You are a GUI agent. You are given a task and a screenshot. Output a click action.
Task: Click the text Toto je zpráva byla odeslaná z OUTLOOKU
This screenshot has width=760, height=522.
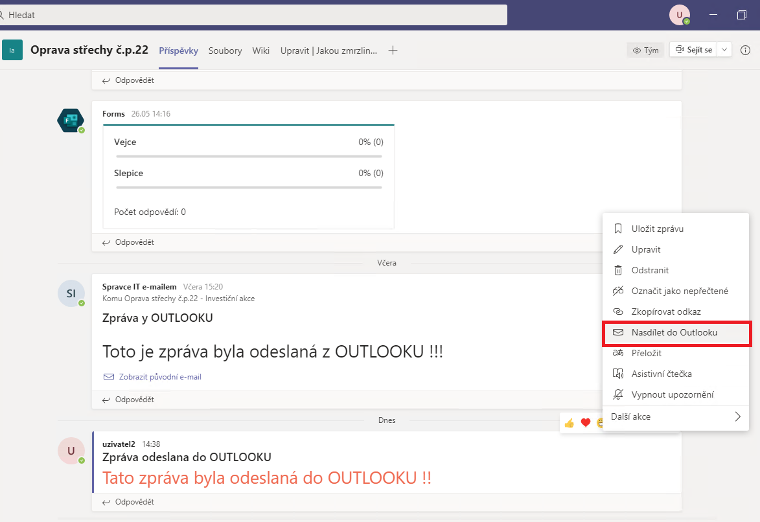272,352
